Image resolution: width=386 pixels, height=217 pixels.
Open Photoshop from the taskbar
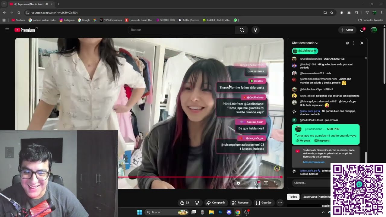220,212
